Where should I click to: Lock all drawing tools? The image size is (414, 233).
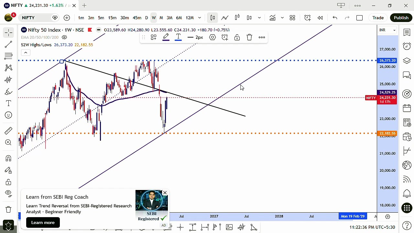[8, 182]
